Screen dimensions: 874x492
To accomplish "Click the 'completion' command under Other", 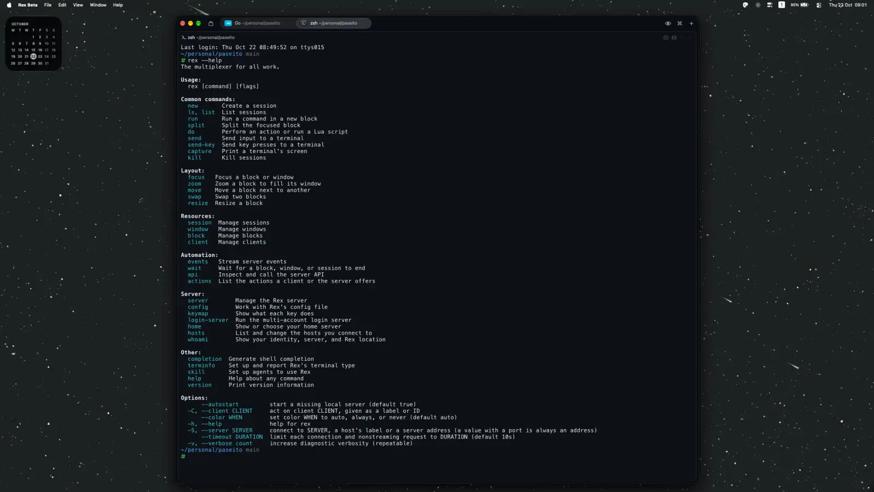I will pyautogui.click(x=205, y=359).
